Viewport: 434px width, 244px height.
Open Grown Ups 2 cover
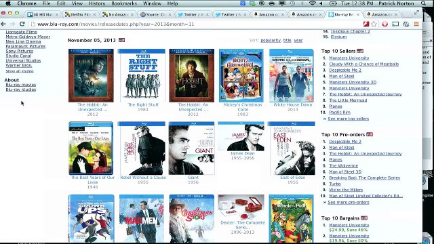91,218
